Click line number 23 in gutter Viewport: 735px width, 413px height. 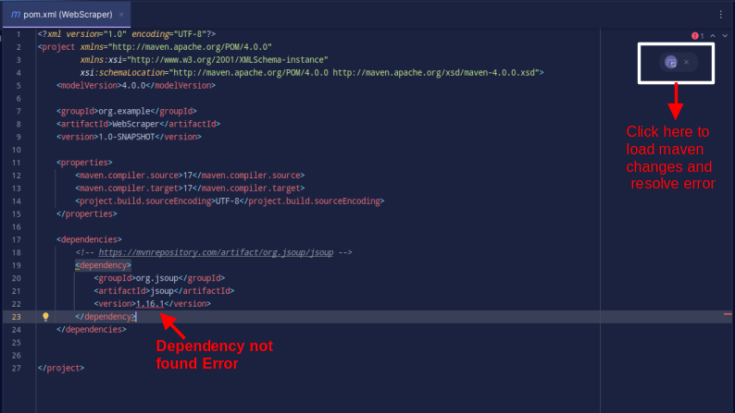coord(17,317)
